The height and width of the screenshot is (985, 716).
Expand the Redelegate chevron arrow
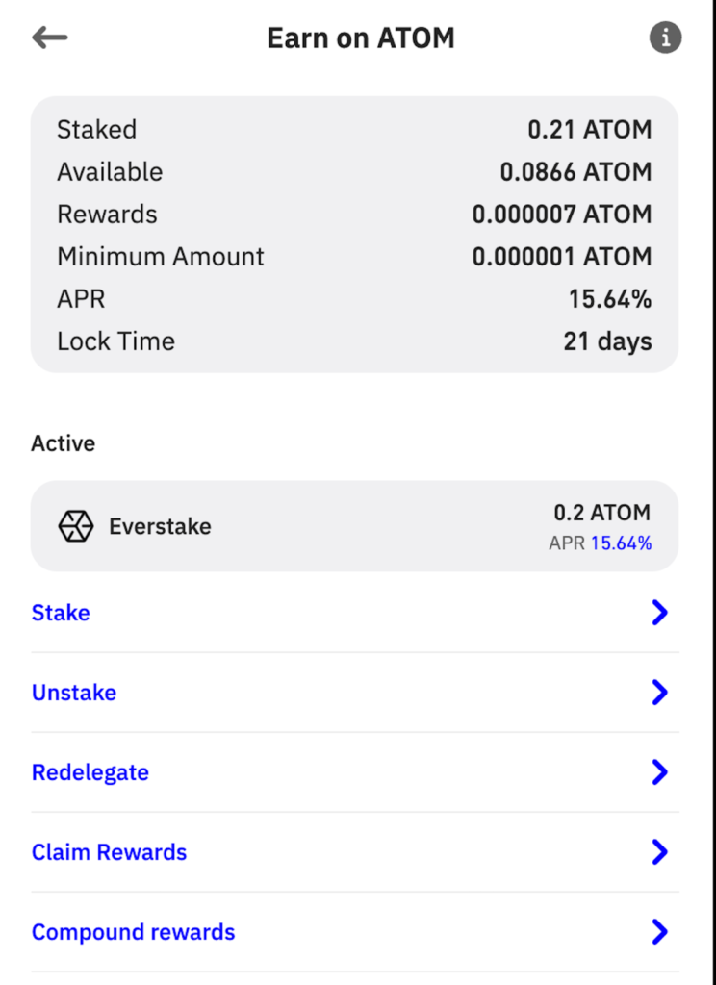click(x=659, y=772)
